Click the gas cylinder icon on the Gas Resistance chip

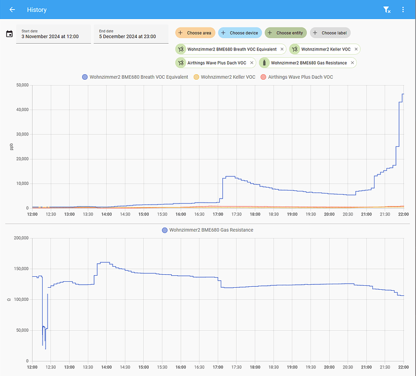(264, 63)
